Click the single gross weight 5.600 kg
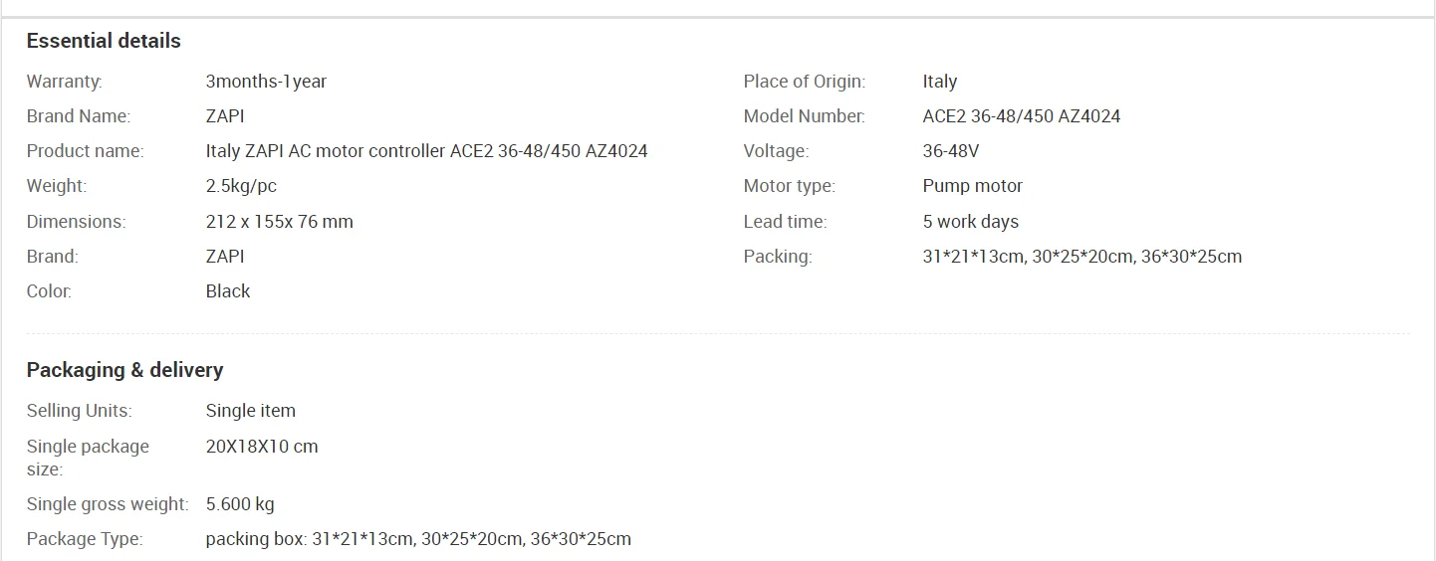 [240, 504]
